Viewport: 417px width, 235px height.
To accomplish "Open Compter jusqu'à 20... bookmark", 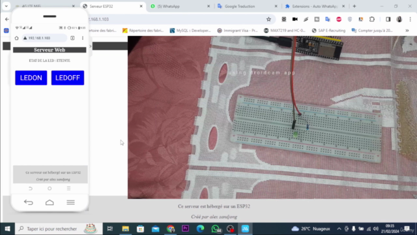I will [x=372, y=31].
